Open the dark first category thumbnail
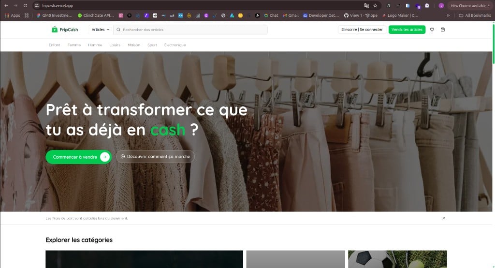The width and height of the screenshot is (495, 268). coord(144,259)
